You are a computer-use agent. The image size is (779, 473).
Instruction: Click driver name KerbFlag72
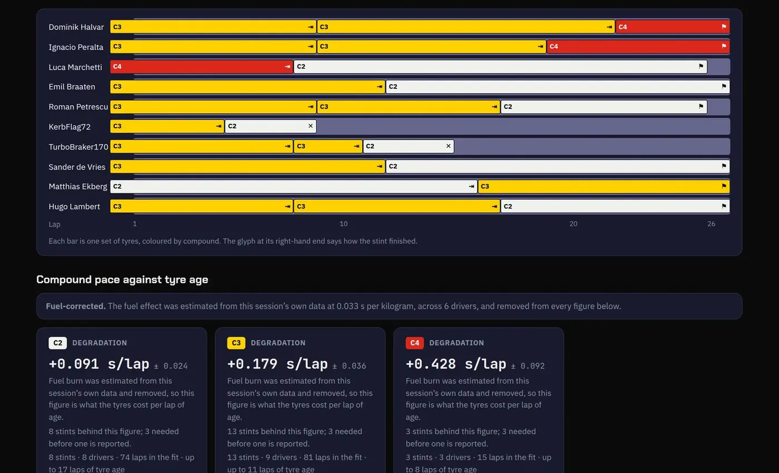(70, 127)
